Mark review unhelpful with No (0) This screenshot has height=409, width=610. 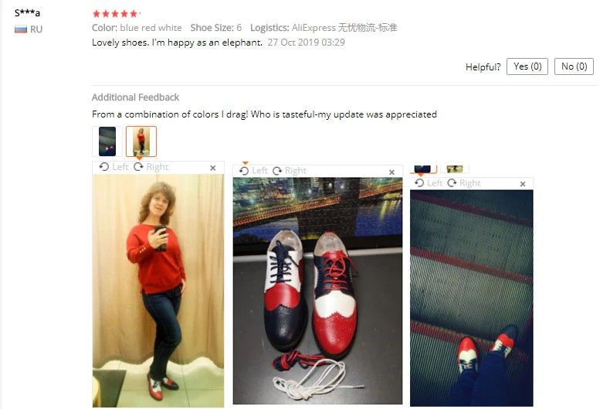[574, 66]
